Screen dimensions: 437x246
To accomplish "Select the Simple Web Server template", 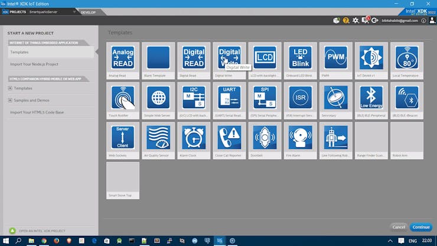I will coord(158,101).
